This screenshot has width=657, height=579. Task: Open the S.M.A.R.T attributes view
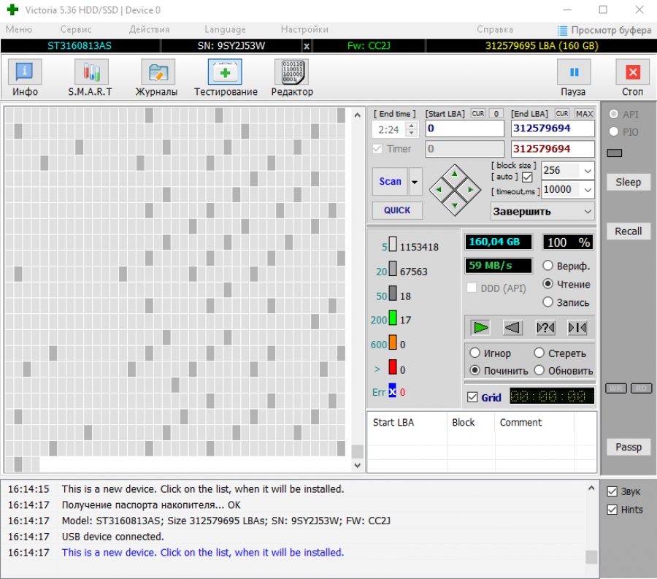click(91, 77)
